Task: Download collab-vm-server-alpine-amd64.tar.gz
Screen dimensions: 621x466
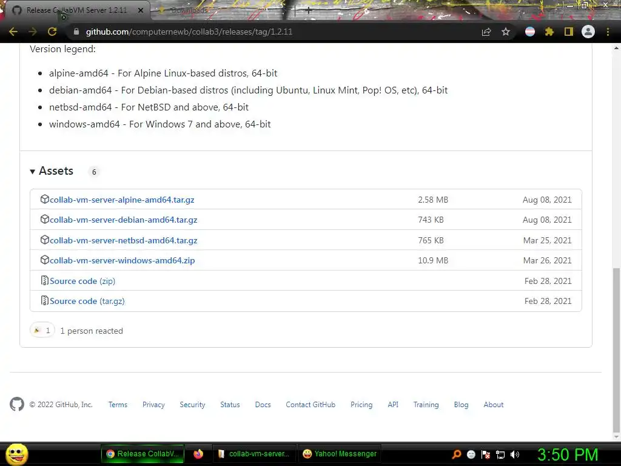Action: coord(122,200)
